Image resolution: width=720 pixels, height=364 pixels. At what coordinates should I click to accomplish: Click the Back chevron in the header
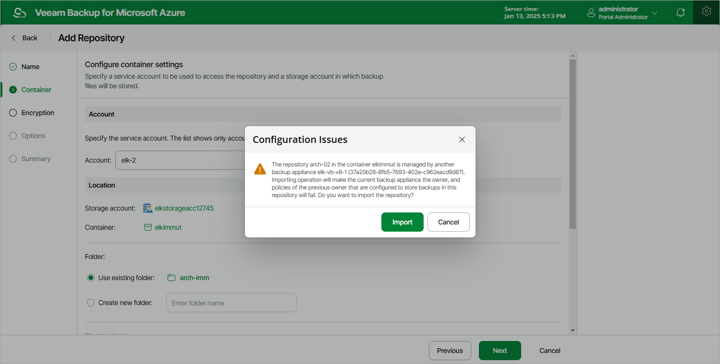[13, 37]
